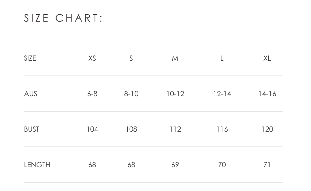Click the SIZE row label
Viewport: 311px width, 191px height.
(x=30, y=58)
